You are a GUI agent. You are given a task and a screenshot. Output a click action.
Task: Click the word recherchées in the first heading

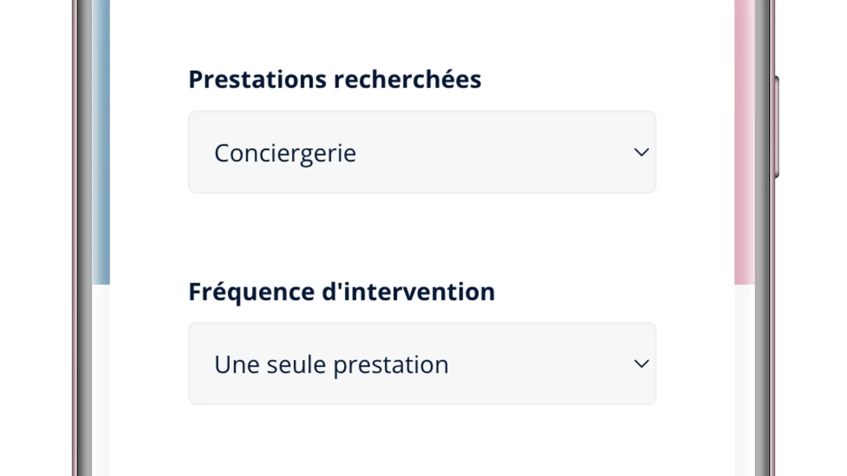407,79
